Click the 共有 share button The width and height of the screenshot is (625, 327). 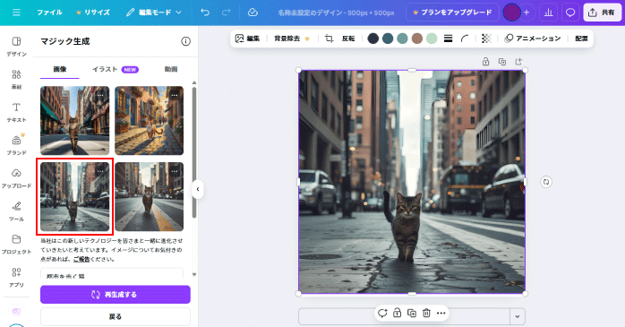(602, 13)
